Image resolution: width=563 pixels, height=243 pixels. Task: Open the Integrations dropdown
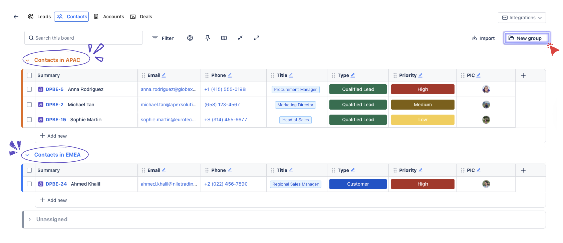coord(522,18)
